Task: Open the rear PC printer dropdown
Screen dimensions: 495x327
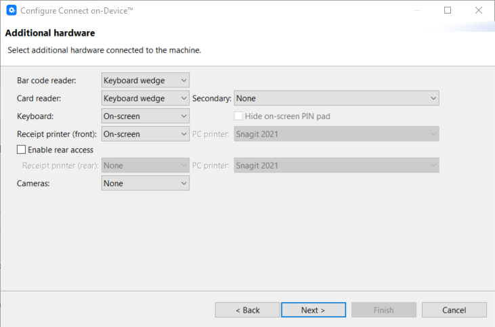Action: (x=337, y=165)
